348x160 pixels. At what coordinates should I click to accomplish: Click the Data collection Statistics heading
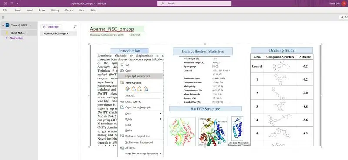tap(203, 51)
